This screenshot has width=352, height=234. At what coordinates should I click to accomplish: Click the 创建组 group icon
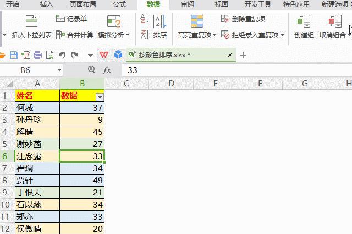coord(304,21)
